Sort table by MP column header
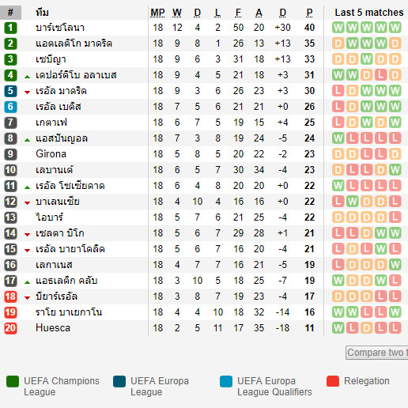This screenshot has width=408, height=408. [x=157, y=13]
